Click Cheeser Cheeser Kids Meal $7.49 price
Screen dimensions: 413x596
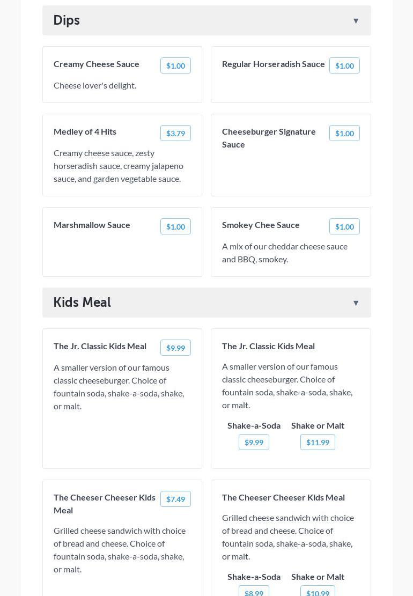coord(175,499)
